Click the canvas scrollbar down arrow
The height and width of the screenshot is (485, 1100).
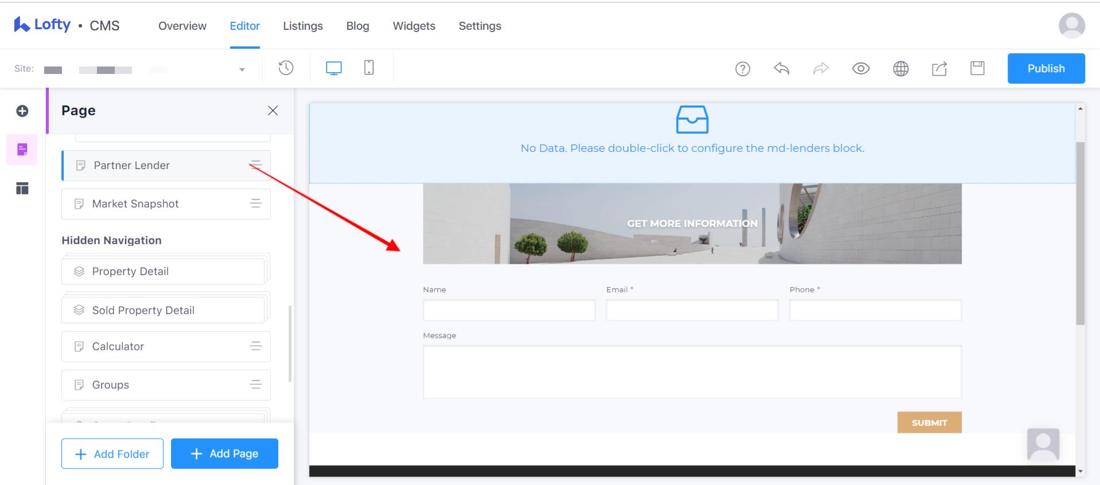(x=1080, y=471)
